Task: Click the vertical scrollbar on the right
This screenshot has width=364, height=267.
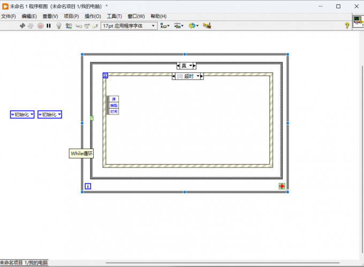Action: 362,159
